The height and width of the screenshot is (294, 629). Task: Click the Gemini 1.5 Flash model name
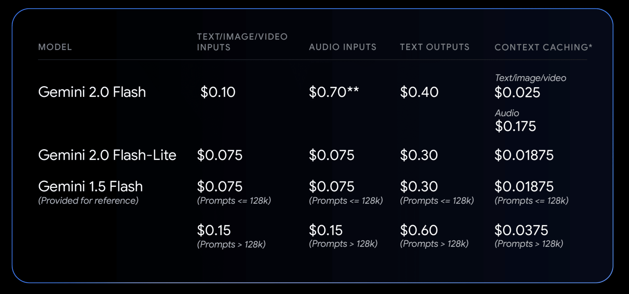tap(90, 186)
